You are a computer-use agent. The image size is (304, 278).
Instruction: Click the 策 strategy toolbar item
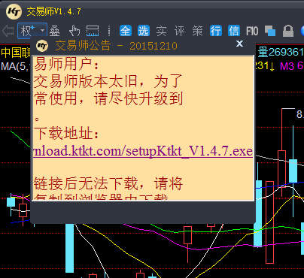(x=198, y=31)
